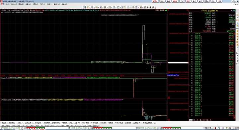
Task: Select the 全球指数 market tab
Action: tap(128, 123)
